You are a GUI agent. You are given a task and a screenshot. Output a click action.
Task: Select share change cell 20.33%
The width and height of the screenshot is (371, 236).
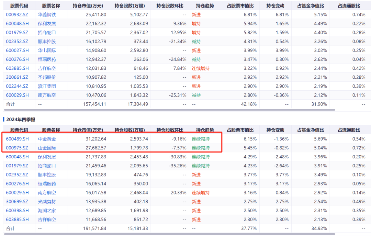click(x=178, y=193)
